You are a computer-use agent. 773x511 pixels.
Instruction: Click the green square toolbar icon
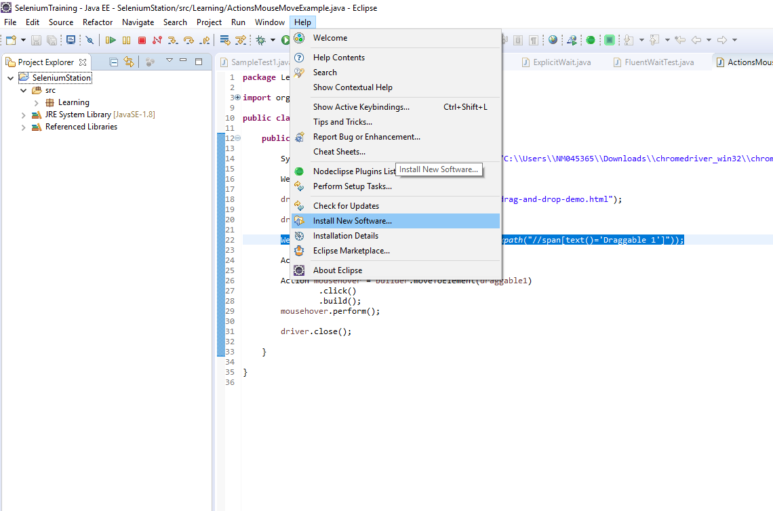coord(610,40)
